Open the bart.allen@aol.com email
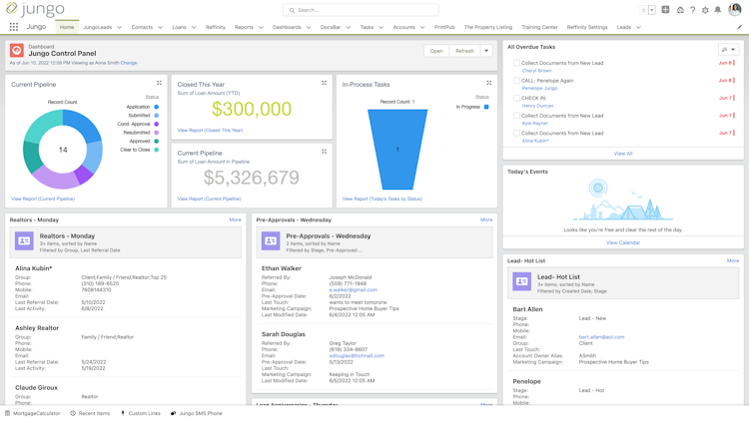This screenshot has height=421, width=749. tap(601, 337)
